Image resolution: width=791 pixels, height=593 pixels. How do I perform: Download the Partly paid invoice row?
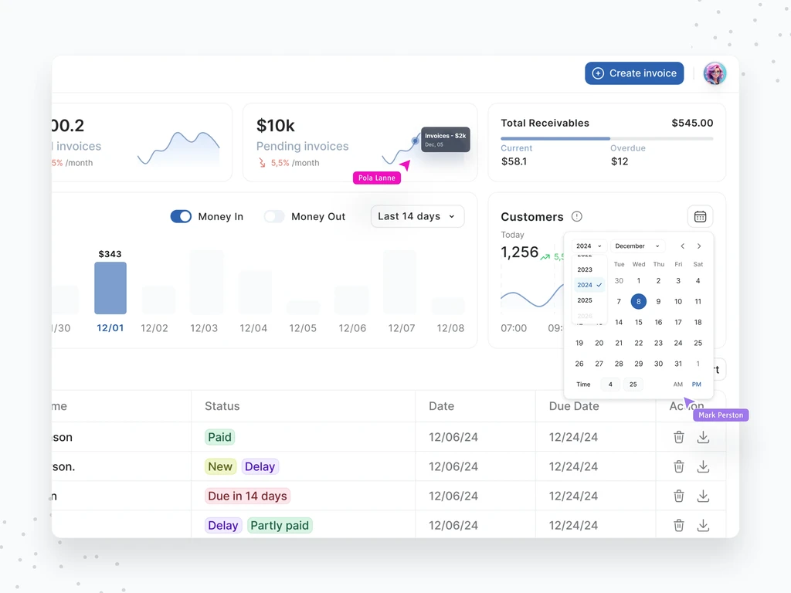point(703,525)
